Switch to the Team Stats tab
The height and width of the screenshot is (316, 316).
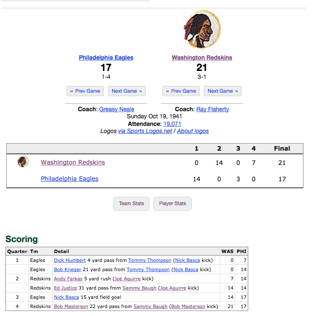tap(131, 204)
